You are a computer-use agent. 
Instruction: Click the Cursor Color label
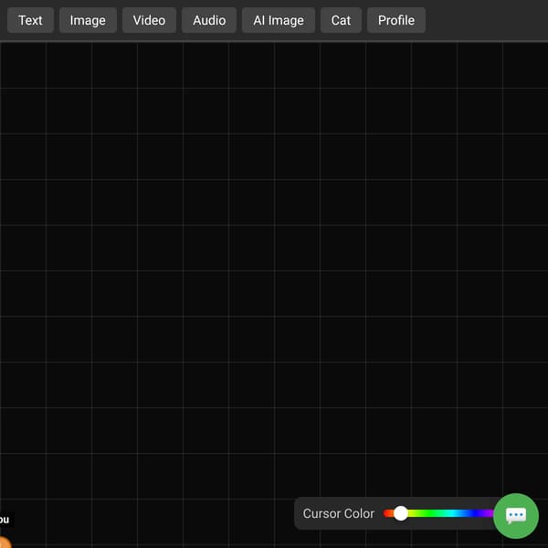[338, 513]
